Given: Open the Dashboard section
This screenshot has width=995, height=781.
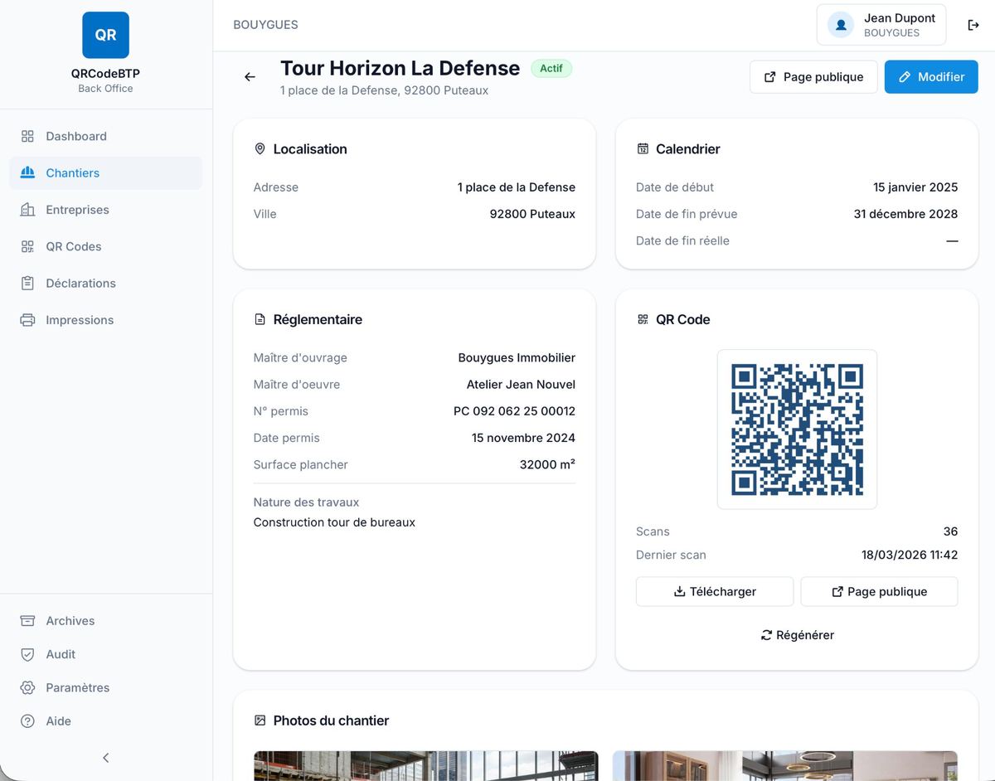Looking at the screenshot, I should (76, 136).
